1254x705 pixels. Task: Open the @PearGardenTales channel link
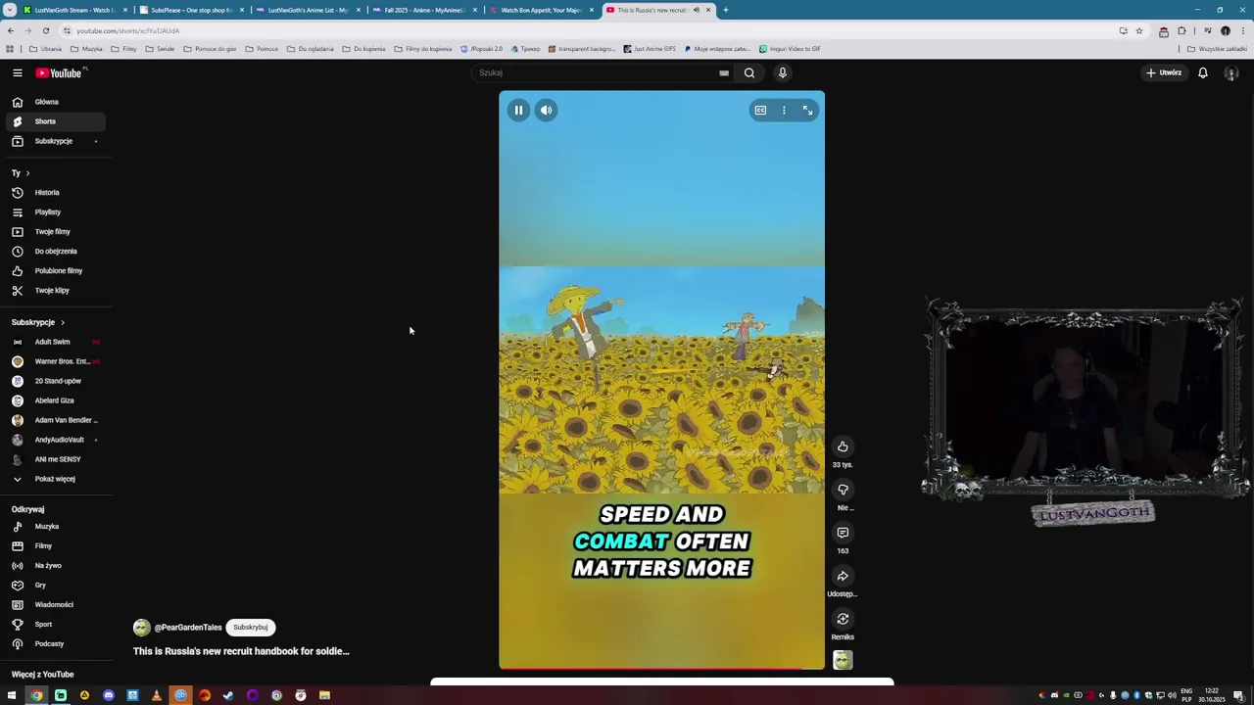pyautogui.click(x=188, y=628)
